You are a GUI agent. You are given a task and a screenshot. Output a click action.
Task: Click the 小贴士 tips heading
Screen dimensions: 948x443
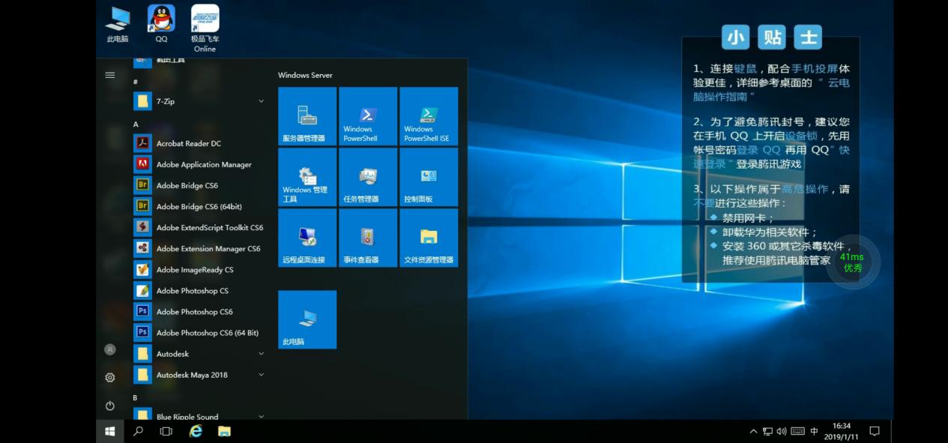(x=772, y=37)
